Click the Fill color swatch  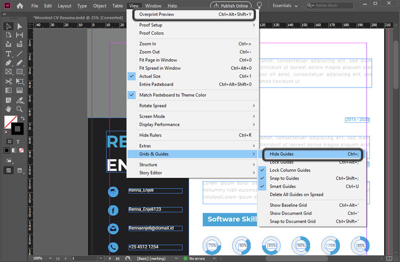point(10,121)
